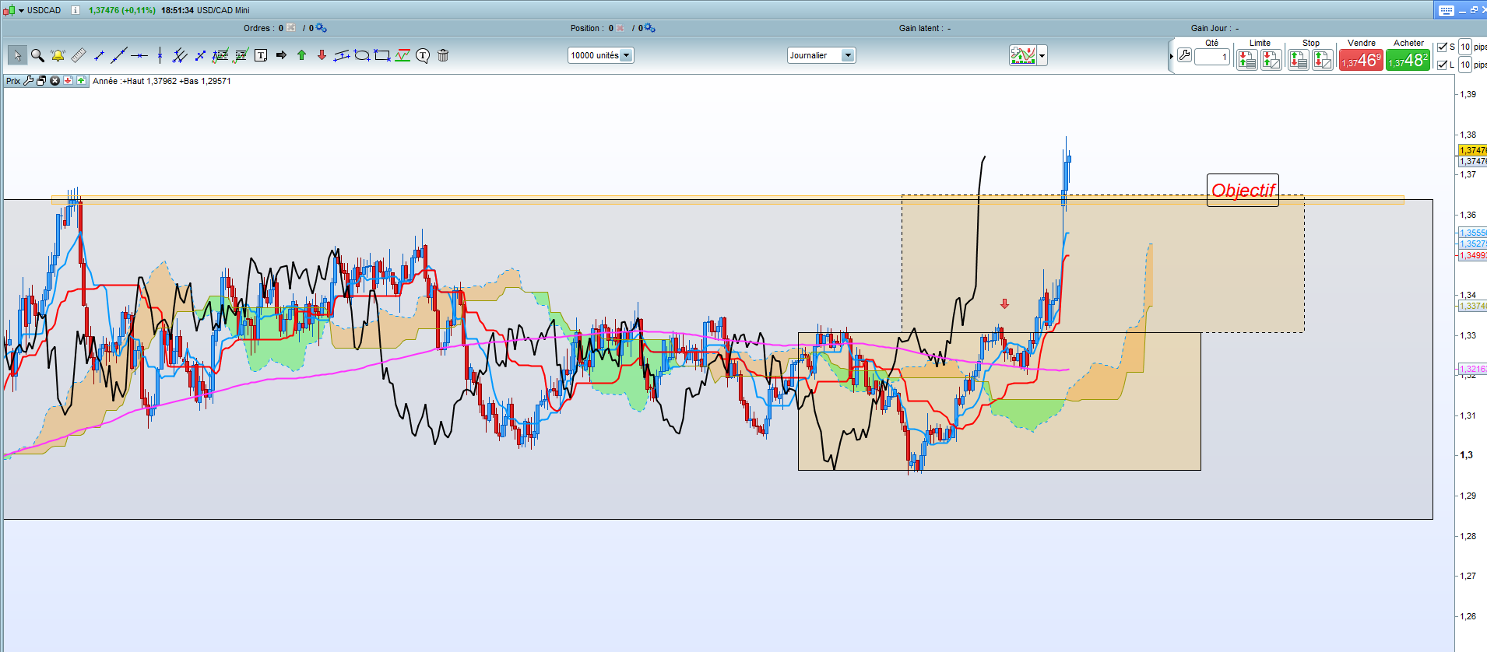Select the magnifying glass zoom tool
Viewport: 1487px width, 652px height.
(37, 55)
